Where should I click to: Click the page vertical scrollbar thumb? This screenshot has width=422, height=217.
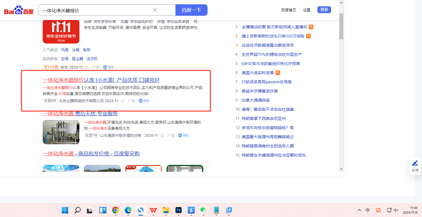click(341, 26)
